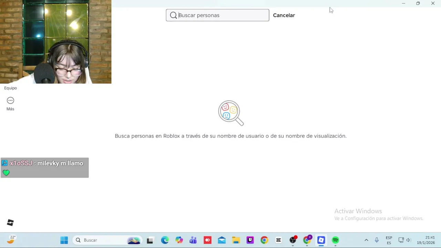
Task: Open the volume tray icon
Action: (x=409, y=240)
